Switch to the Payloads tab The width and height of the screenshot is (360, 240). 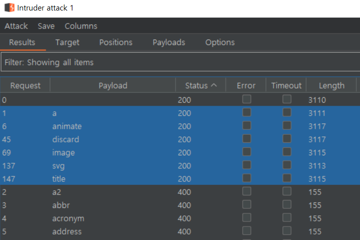pyautogui.click(x=169, y=43)
